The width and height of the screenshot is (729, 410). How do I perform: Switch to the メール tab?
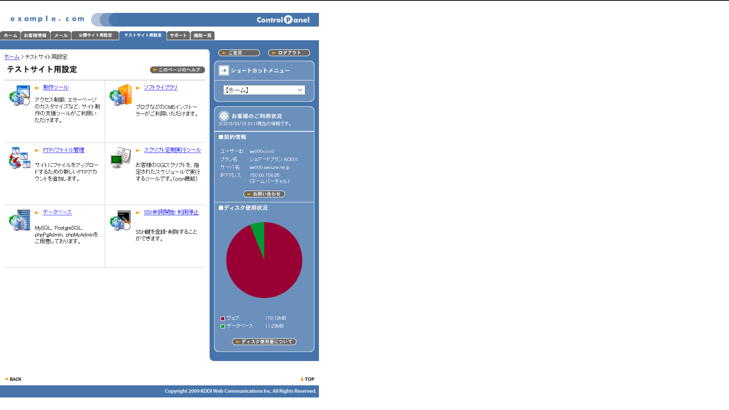click(x=61, y=35)
